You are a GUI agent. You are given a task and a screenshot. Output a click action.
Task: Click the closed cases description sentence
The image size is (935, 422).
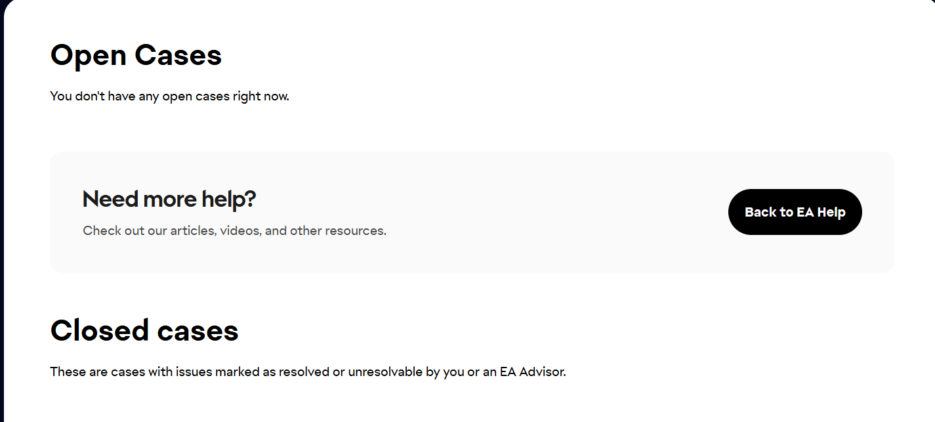(x=308, y=372)
